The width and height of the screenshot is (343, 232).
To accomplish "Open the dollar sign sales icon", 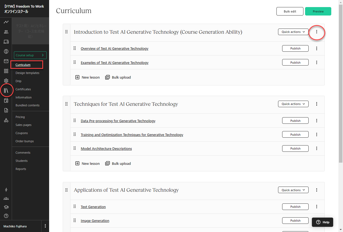I will [x=6, y=51].
